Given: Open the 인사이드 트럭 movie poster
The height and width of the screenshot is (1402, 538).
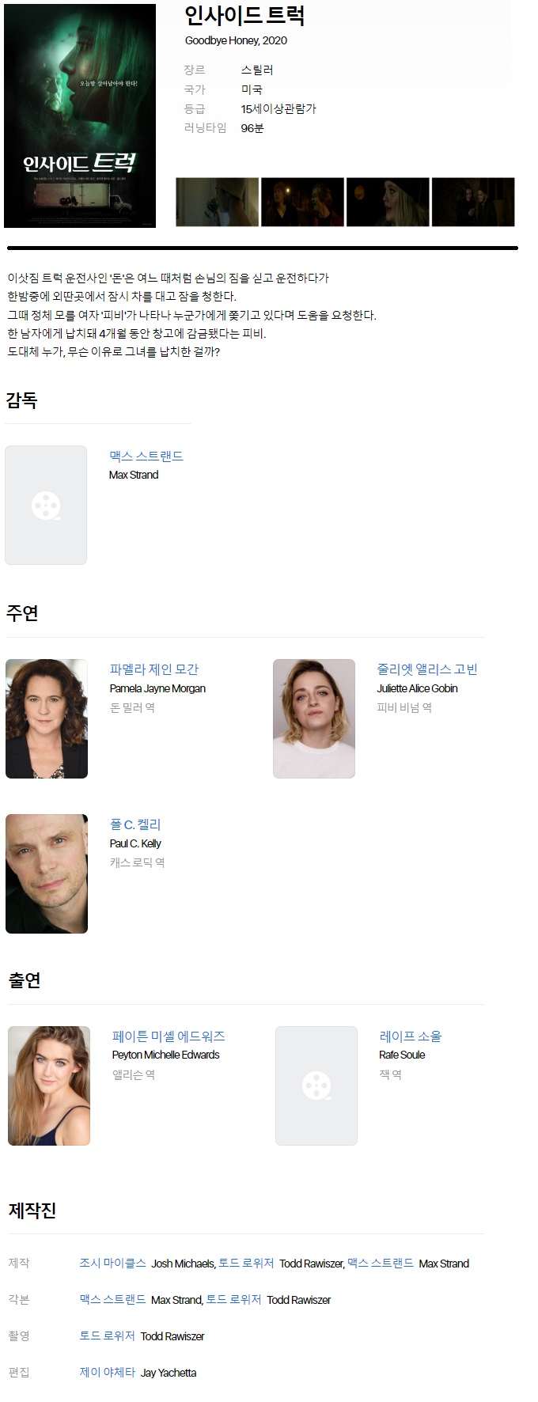Looking at the screenshot, I should pyautogui.click(x=80, y=116).
